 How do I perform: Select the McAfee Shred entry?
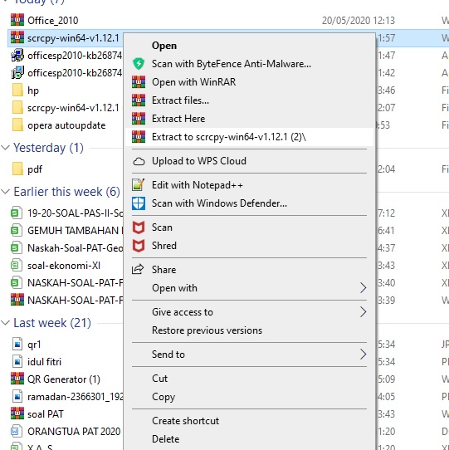point(249,246)
